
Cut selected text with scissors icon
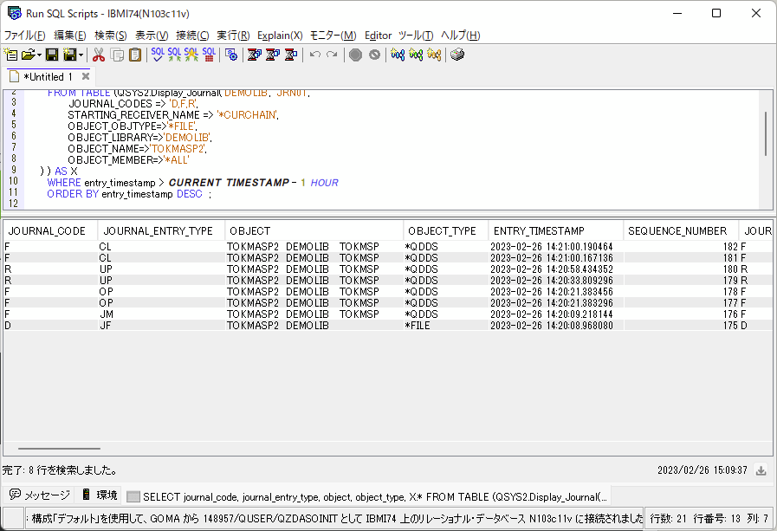coord(99,55)
